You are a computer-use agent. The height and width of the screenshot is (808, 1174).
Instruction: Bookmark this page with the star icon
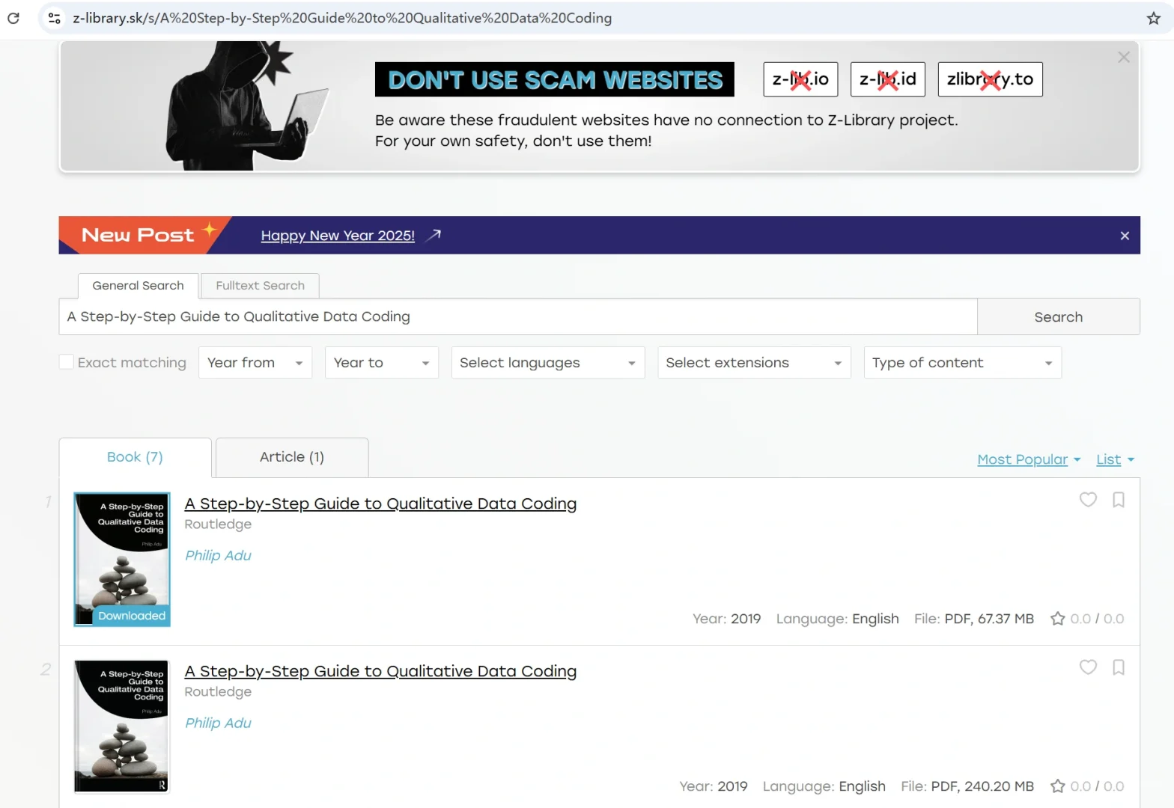click(1154, 18)
